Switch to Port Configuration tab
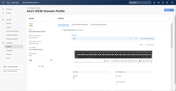 [x=64, y=25]
